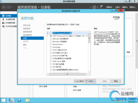Select the all servers icon in the sidebar
Screen dimensions: 138x103
[3, 23]
